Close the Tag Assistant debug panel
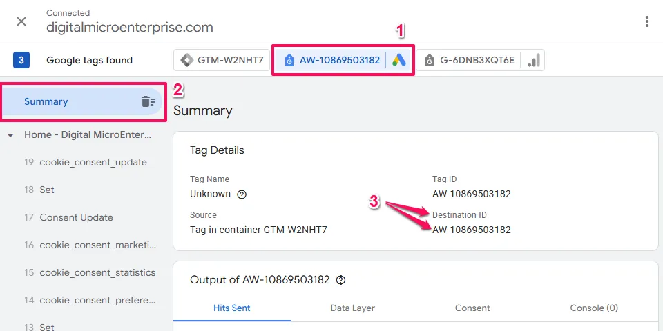The width and height of the screenshot is (663, 331). [x=21, y=21]
